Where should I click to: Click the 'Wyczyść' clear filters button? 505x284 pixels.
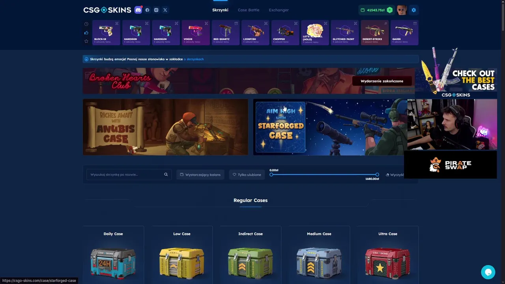click(x=395, y=174)
